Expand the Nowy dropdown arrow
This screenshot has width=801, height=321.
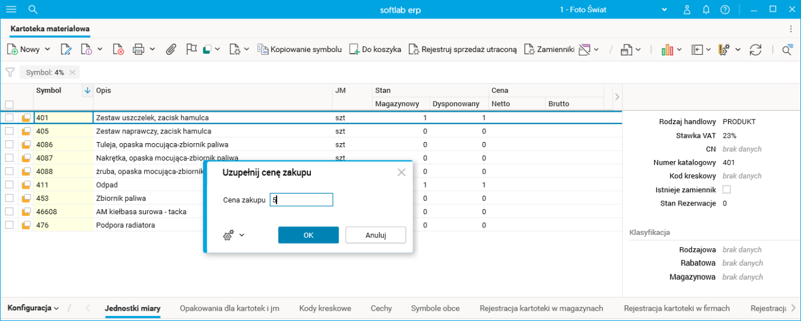(47, 50)
